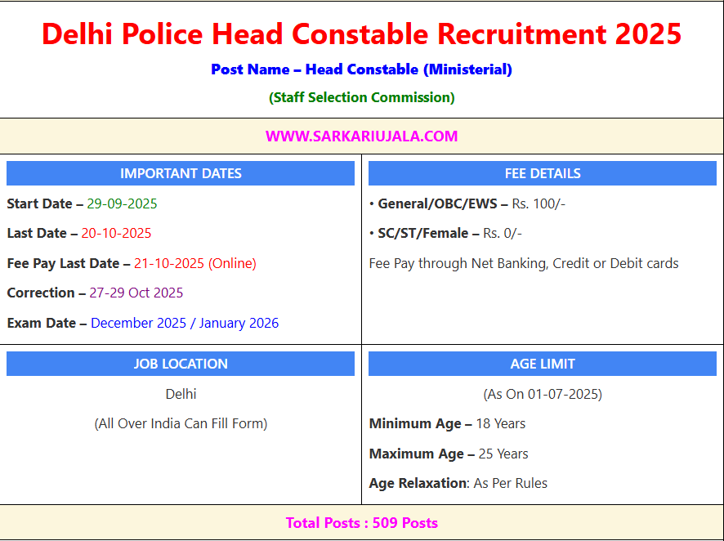Select Age Relaxation: As Per Rules line
The width and height of the screenshot is (724, 541).
(458, 483)
